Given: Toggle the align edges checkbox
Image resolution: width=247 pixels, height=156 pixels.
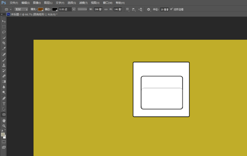Looking at the screenshot, I should click(171, 9).
